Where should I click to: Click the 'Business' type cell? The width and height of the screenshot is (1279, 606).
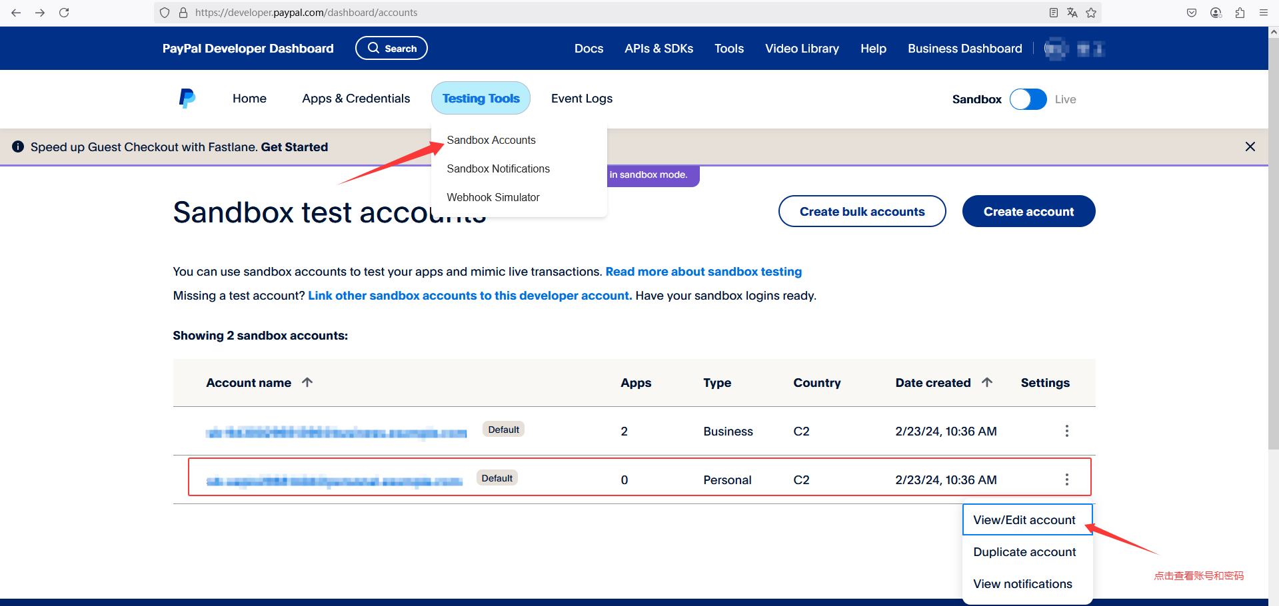728,432
